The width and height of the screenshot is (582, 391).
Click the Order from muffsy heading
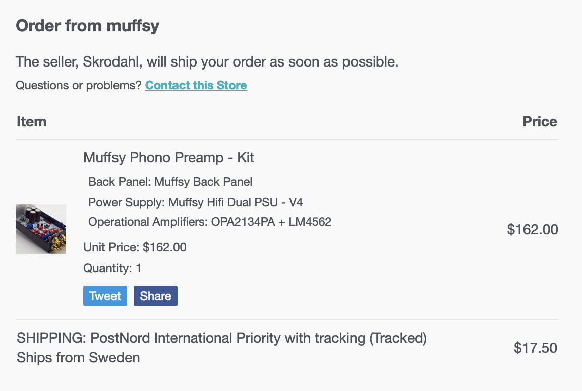pos(88,26)
